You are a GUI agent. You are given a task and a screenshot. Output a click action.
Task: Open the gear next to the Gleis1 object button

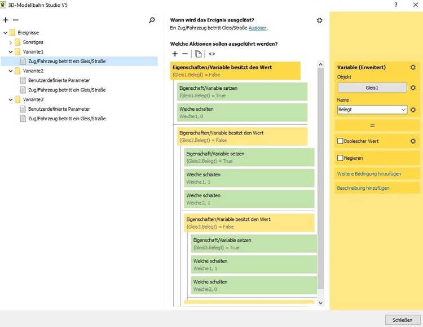pos(413,88)
